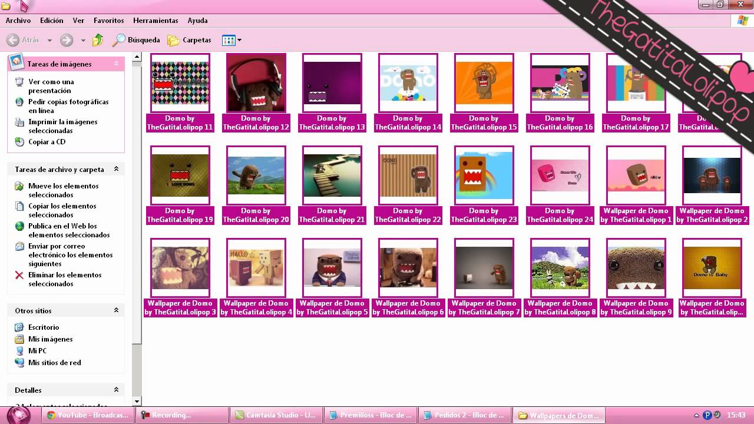Click file name Wallpaper de Domo 8
Image resolution: width=754 pixels, height=424 pixels.
point(560,307)
